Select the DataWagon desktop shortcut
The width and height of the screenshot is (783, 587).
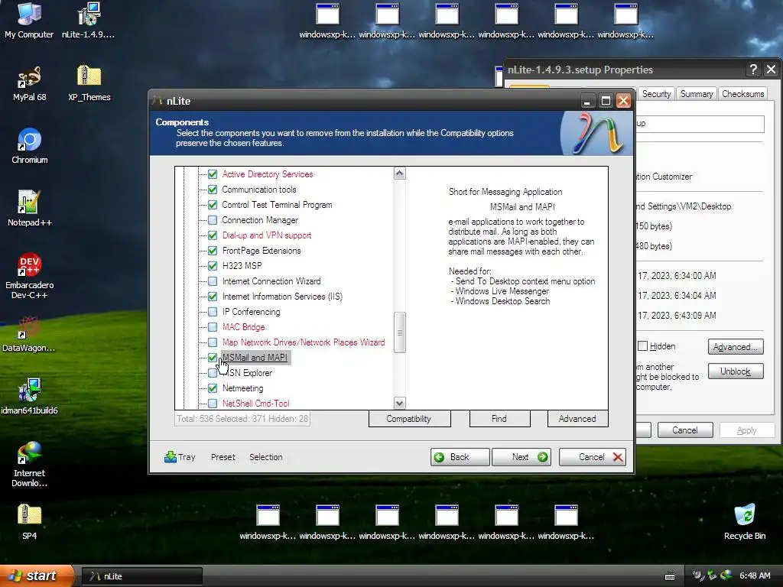coord(28,334)
